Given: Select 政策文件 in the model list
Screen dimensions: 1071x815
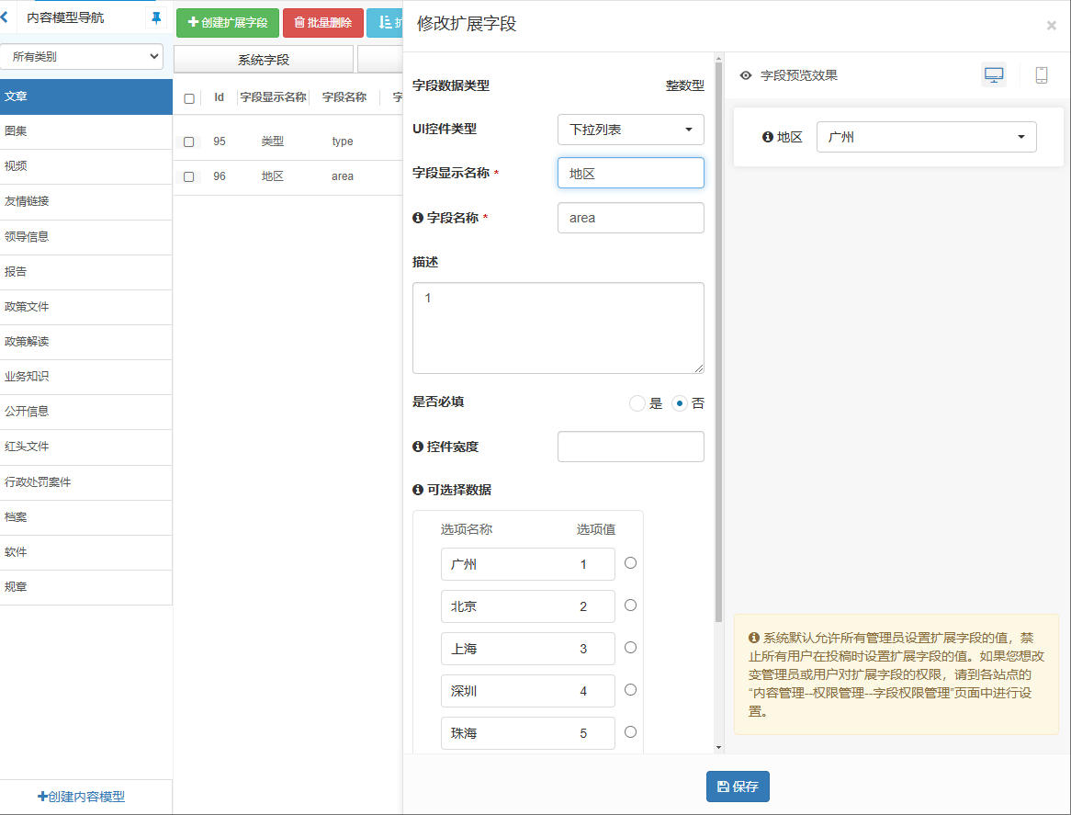Looking at the screenshot, I should coord(85,307).
